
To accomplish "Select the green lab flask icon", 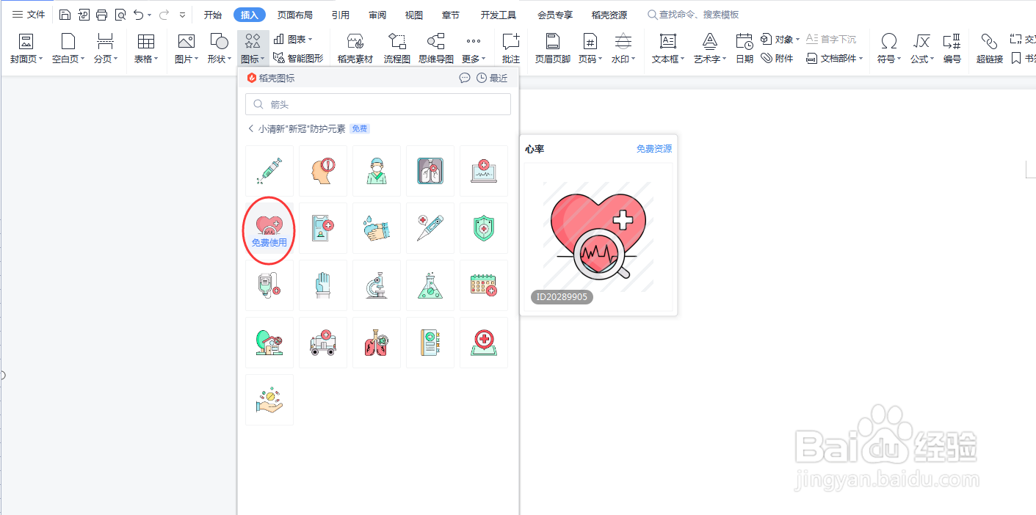I will (430, 285).
